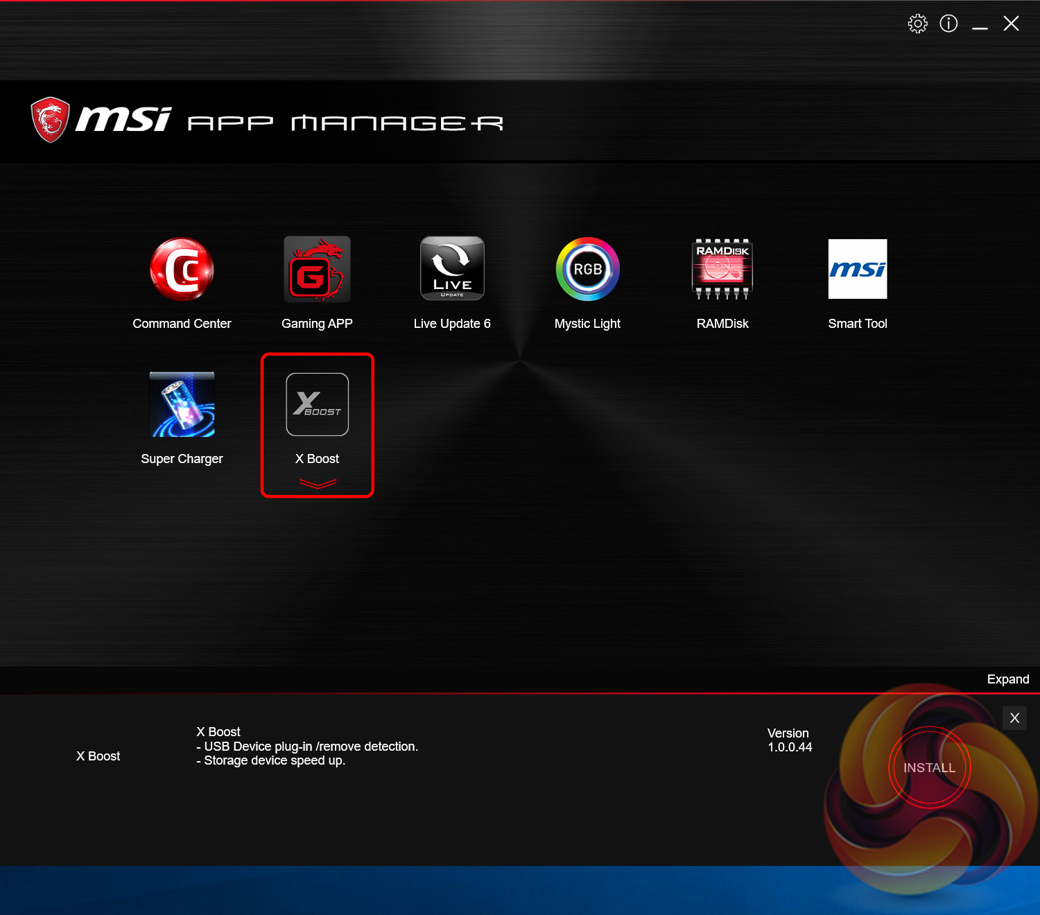
Task: Open the Live Update 6 icon
Action: [452, 269]
